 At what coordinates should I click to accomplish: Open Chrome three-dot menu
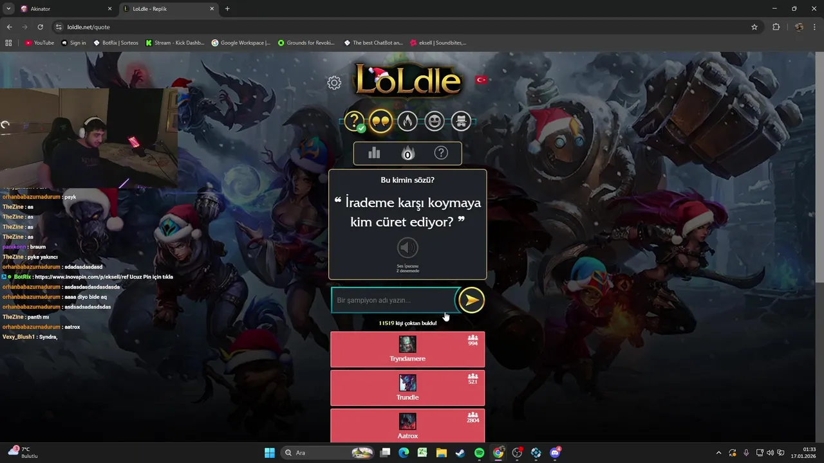(815, 27)
